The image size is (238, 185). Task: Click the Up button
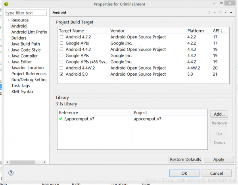(x=219, y=134)
